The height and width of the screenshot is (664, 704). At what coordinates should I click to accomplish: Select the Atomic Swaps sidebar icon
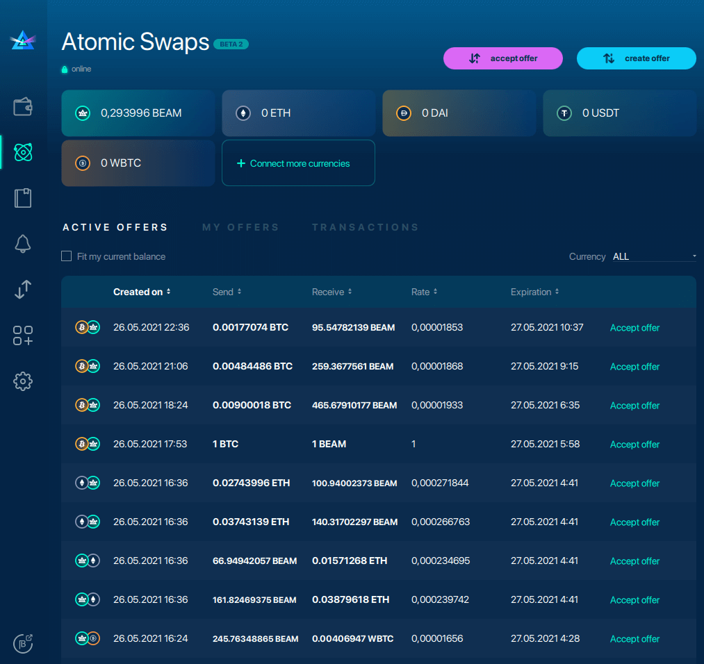tap(23, 152)
